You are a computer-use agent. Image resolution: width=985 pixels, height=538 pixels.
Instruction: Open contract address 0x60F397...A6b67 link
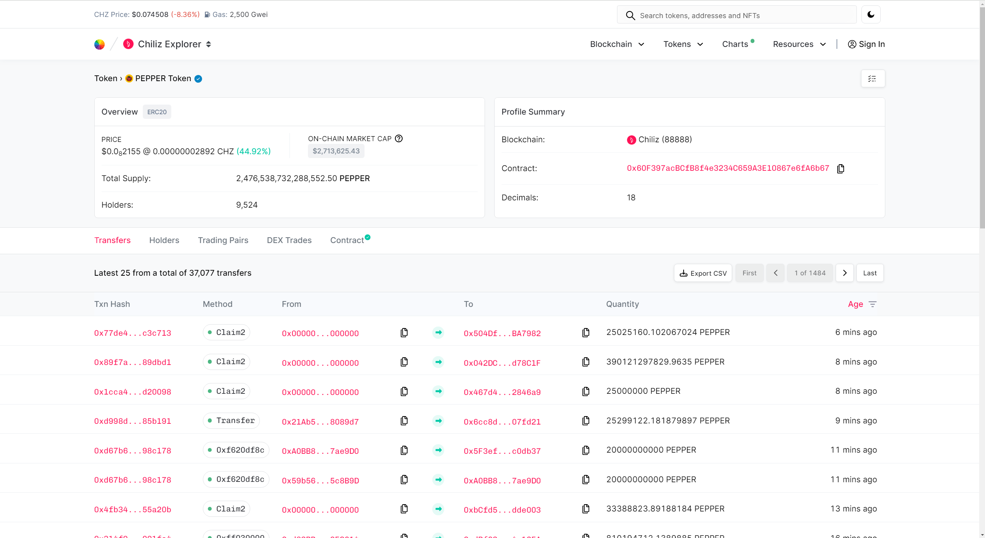pos(728,168)
